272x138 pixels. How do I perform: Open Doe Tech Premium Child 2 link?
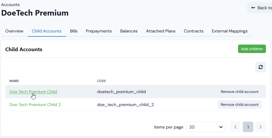pos(35,105)
